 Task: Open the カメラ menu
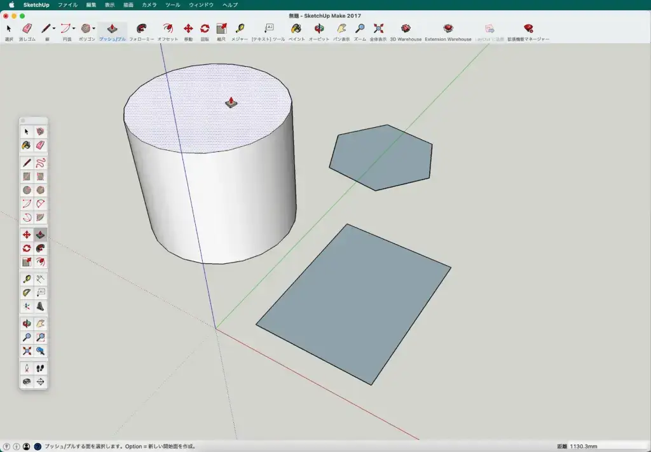149,5
